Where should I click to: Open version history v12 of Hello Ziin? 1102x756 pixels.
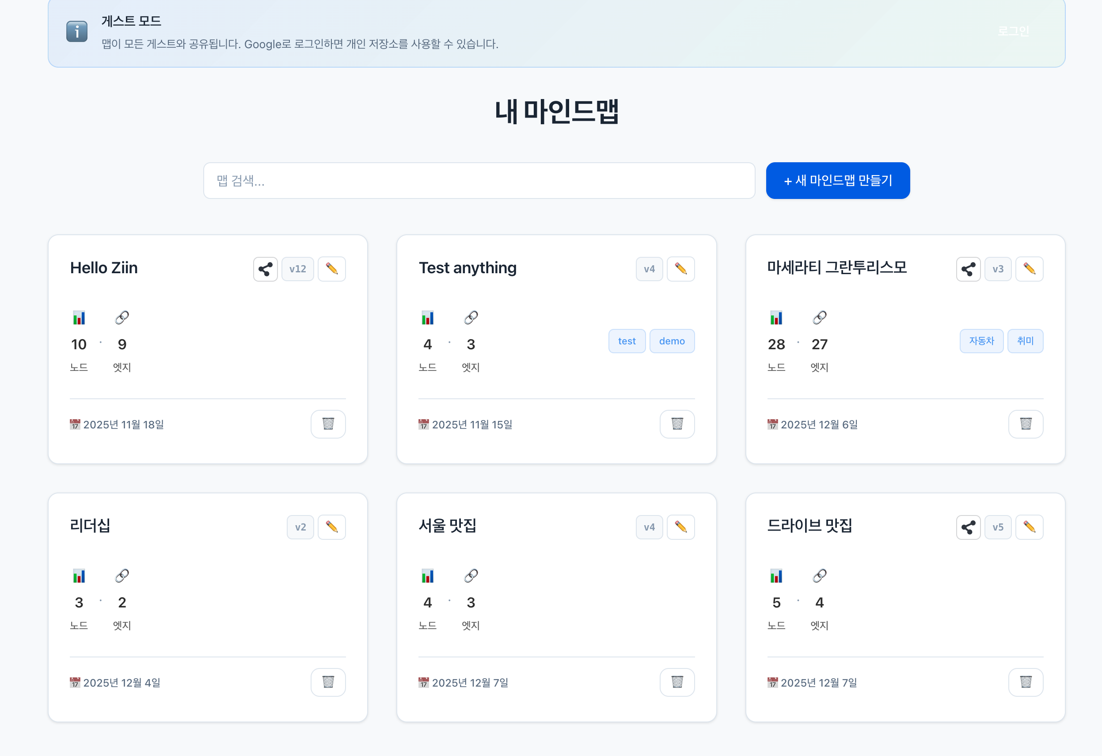point(297,269)
